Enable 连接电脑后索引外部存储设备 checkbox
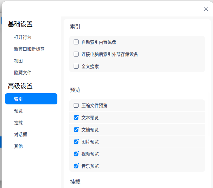 pos(76,54)
